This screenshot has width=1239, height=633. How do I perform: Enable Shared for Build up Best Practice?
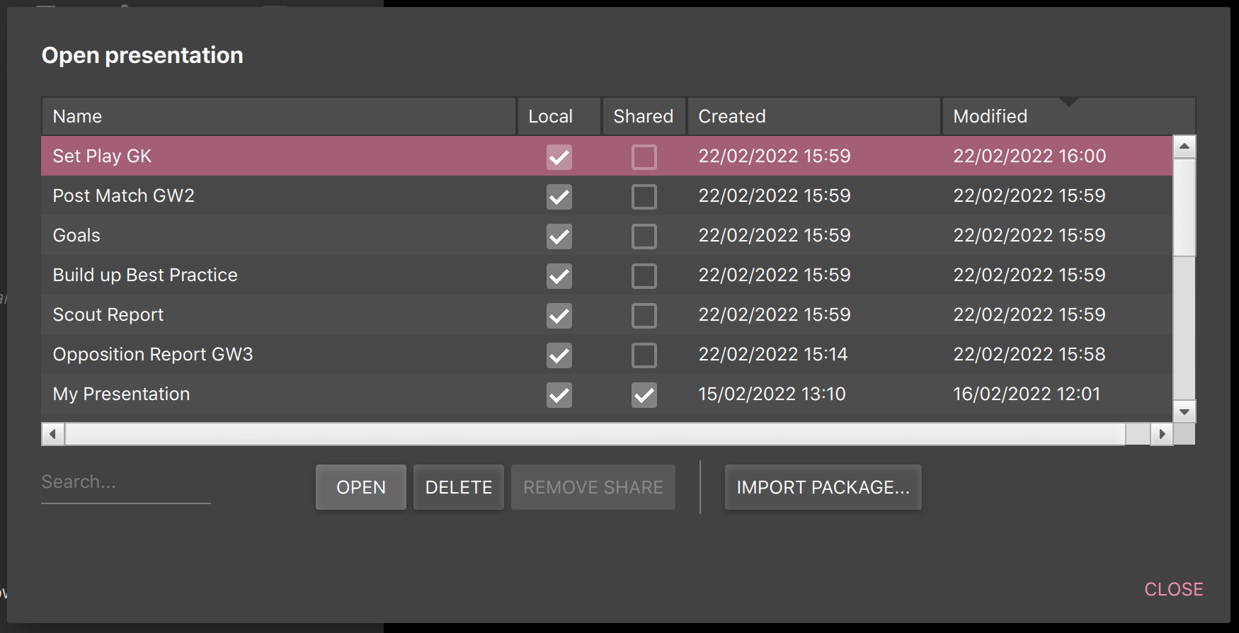pos(644,275)
